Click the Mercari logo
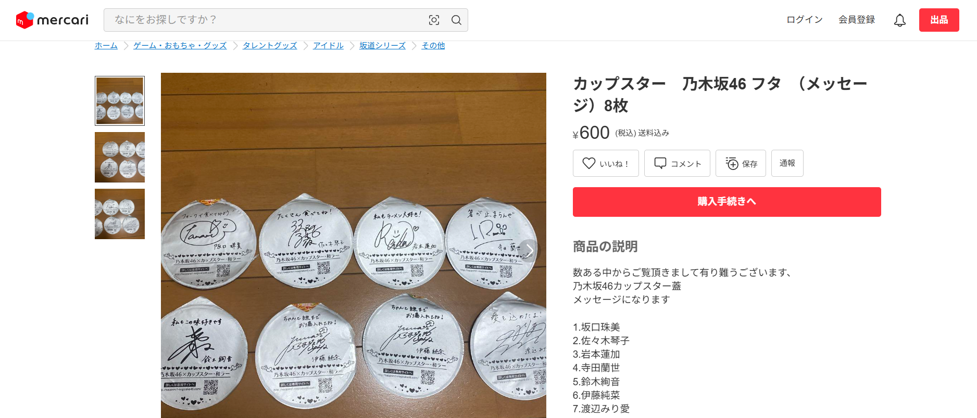977x418 pixels. (x=52, y=20)
